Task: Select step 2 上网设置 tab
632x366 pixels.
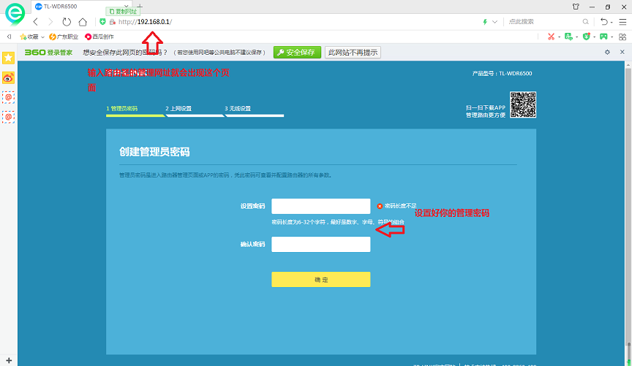Action: pyautogui.click(x=178, y=109)
